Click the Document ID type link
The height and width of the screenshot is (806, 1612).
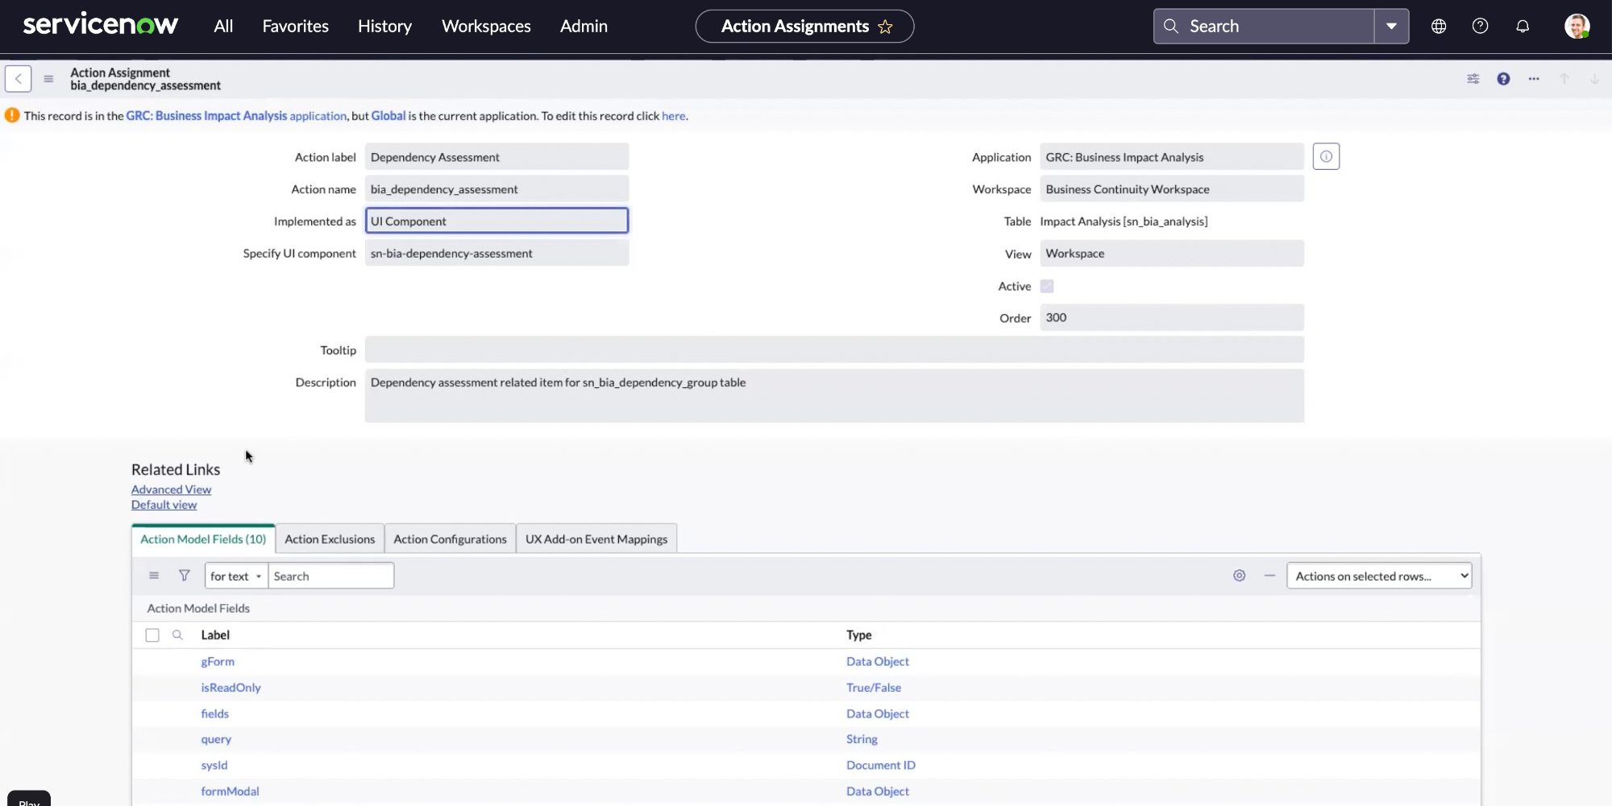pyautogui.click(x=881, y=765)
